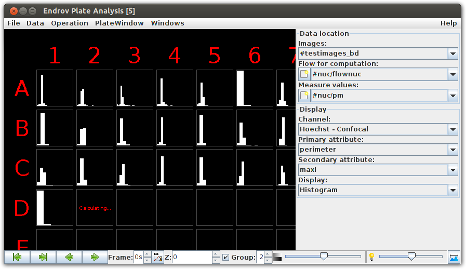
Task: Jump to the first frame arrow button
Action: point(17,257)
